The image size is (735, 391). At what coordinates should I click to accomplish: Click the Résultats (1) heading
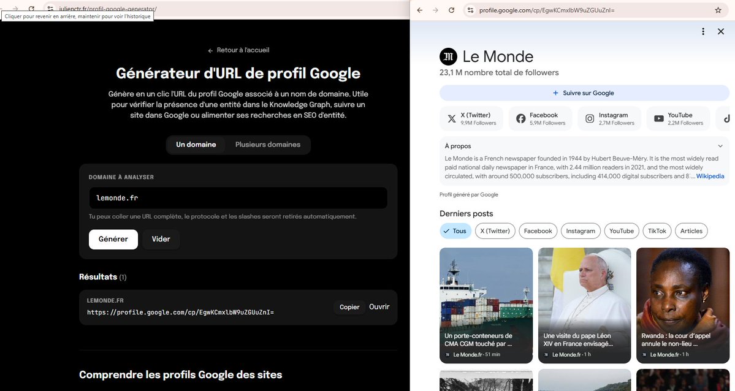(x=102, y=277)
